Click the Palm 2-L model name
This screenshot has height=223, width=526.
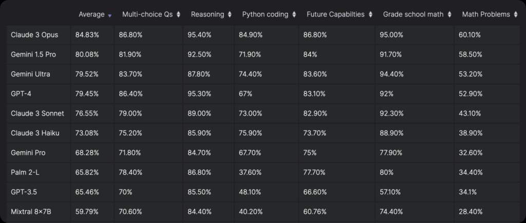(x=25, y=172)
